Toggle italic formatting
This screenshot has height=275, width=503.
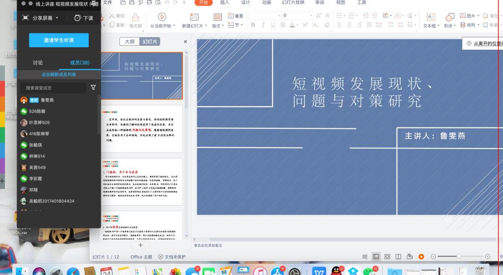pyautogui.click(x=263, y=25)
